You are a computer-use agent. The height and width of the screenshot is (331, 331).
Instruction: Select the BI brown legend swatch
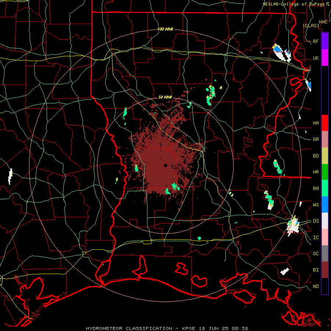pos(325,270)
